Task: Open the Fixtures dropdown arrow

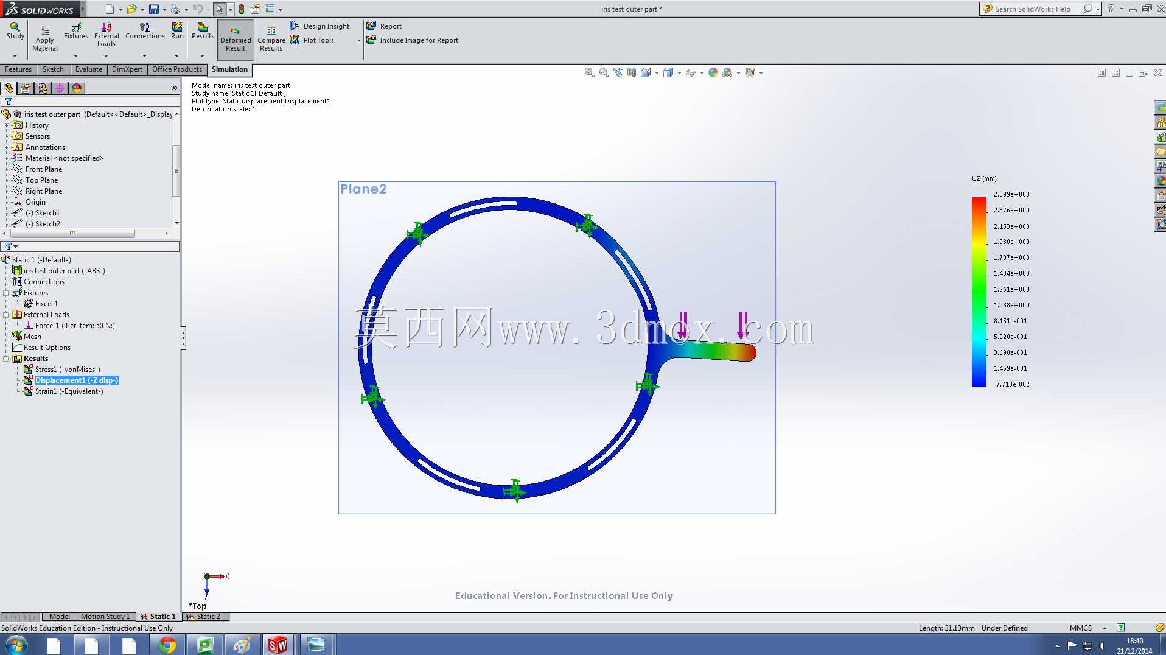Action: (x=76, y=56)
